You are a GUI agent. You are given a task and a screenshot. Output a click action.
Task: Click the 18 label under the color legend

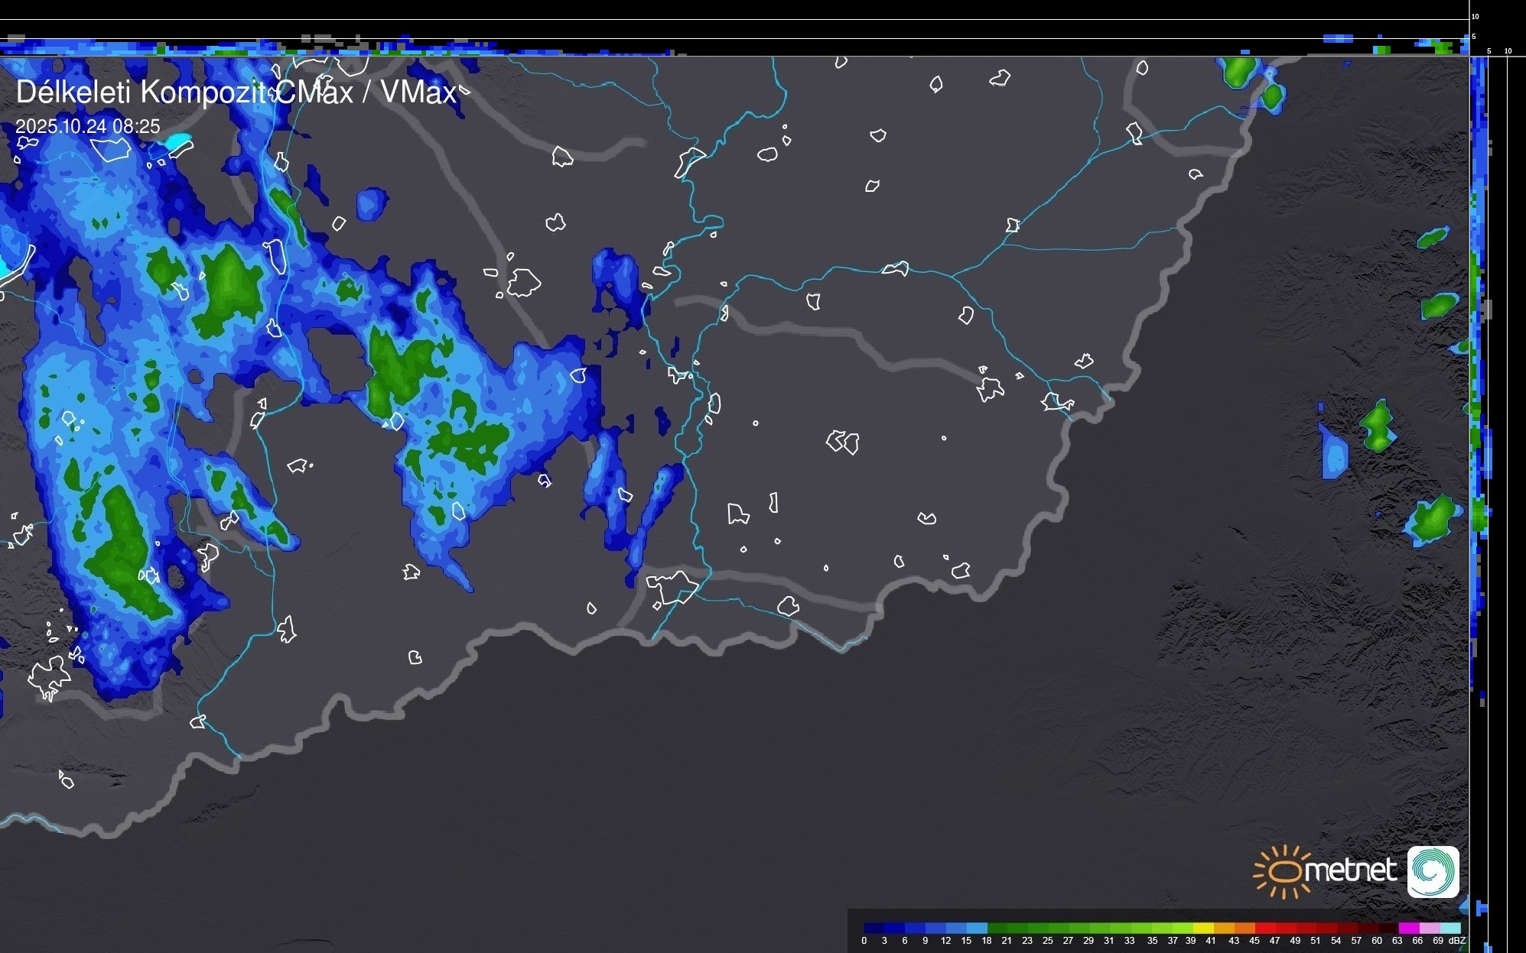click(986, 941)
